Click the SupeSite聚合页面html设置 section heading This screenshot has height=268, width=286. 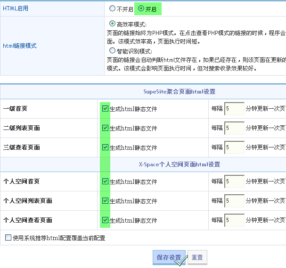click(180, 92)
